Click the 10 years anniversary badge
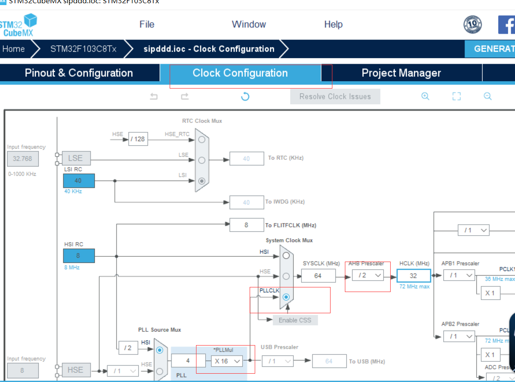This screenshot has width=515, height=382. [472, 24]
